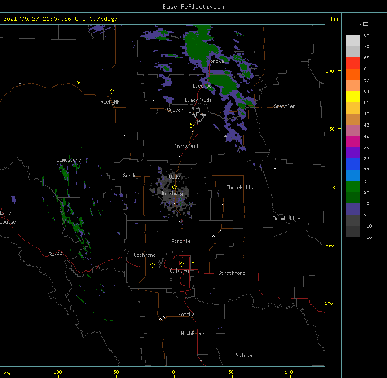Click the large green echo east of Lacombe
Screen dimensions: 387x378
pos(222,83)
